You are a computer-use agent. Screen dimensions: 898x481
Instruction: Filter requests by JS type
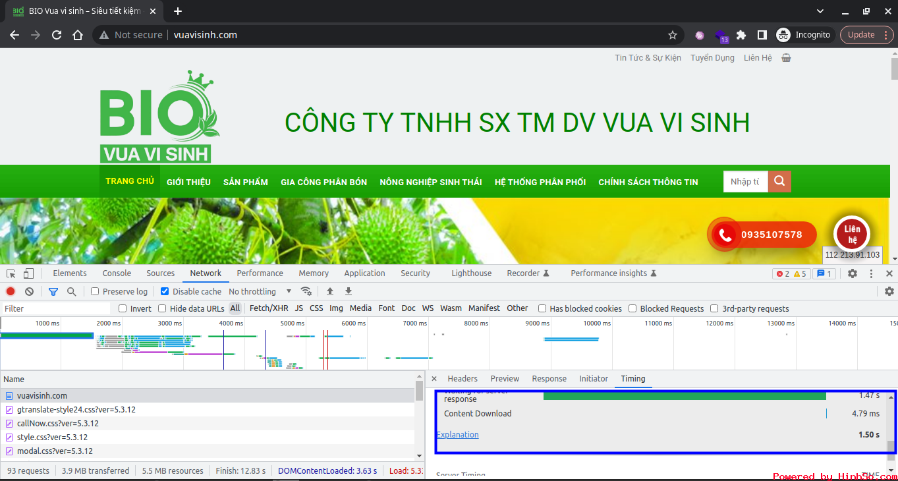pyautogui.click(x=299, y=308)
